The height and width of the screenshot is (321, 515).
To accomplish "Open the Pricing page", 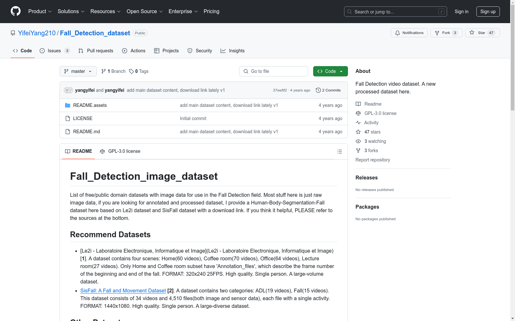I will 211,12.
